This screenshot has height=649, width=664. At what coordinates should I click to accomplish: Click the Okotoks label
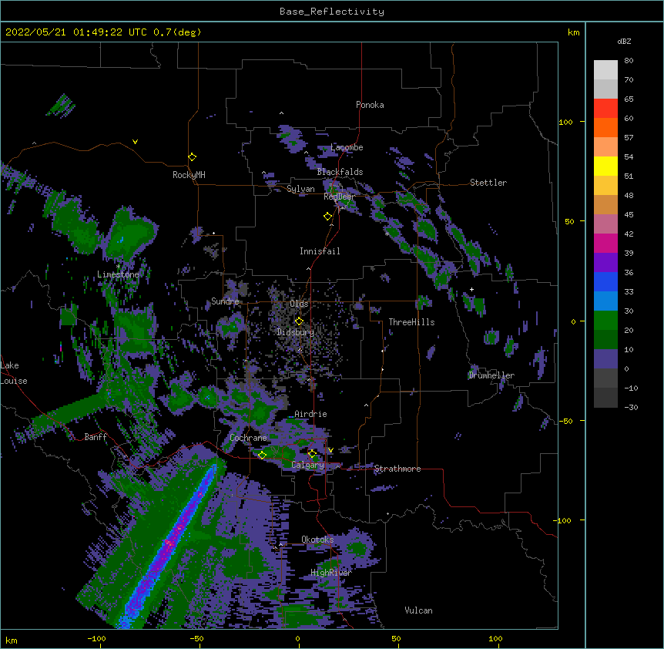click(x=317, y=540)
